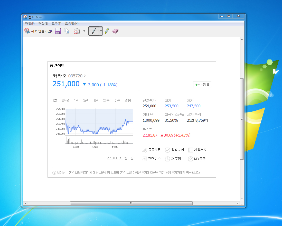Click the New Snip scissors icon
The height and width of the screenshot is (226, 282).
point(27,31)
